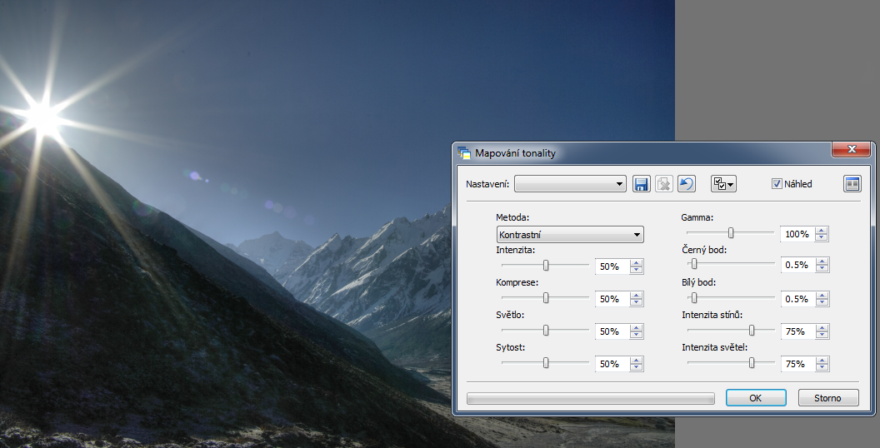This screenshot has height=448, width=880.
Task: Click the Gamma spinner arrows
Action: [822, 234]
